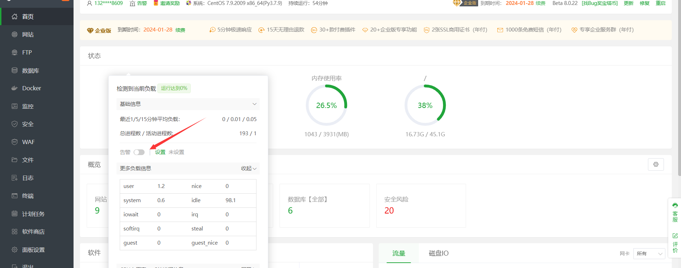Click the 内存使用率 26.5% gauge
The width and height of the screenshot is (681, 268).
326,105
